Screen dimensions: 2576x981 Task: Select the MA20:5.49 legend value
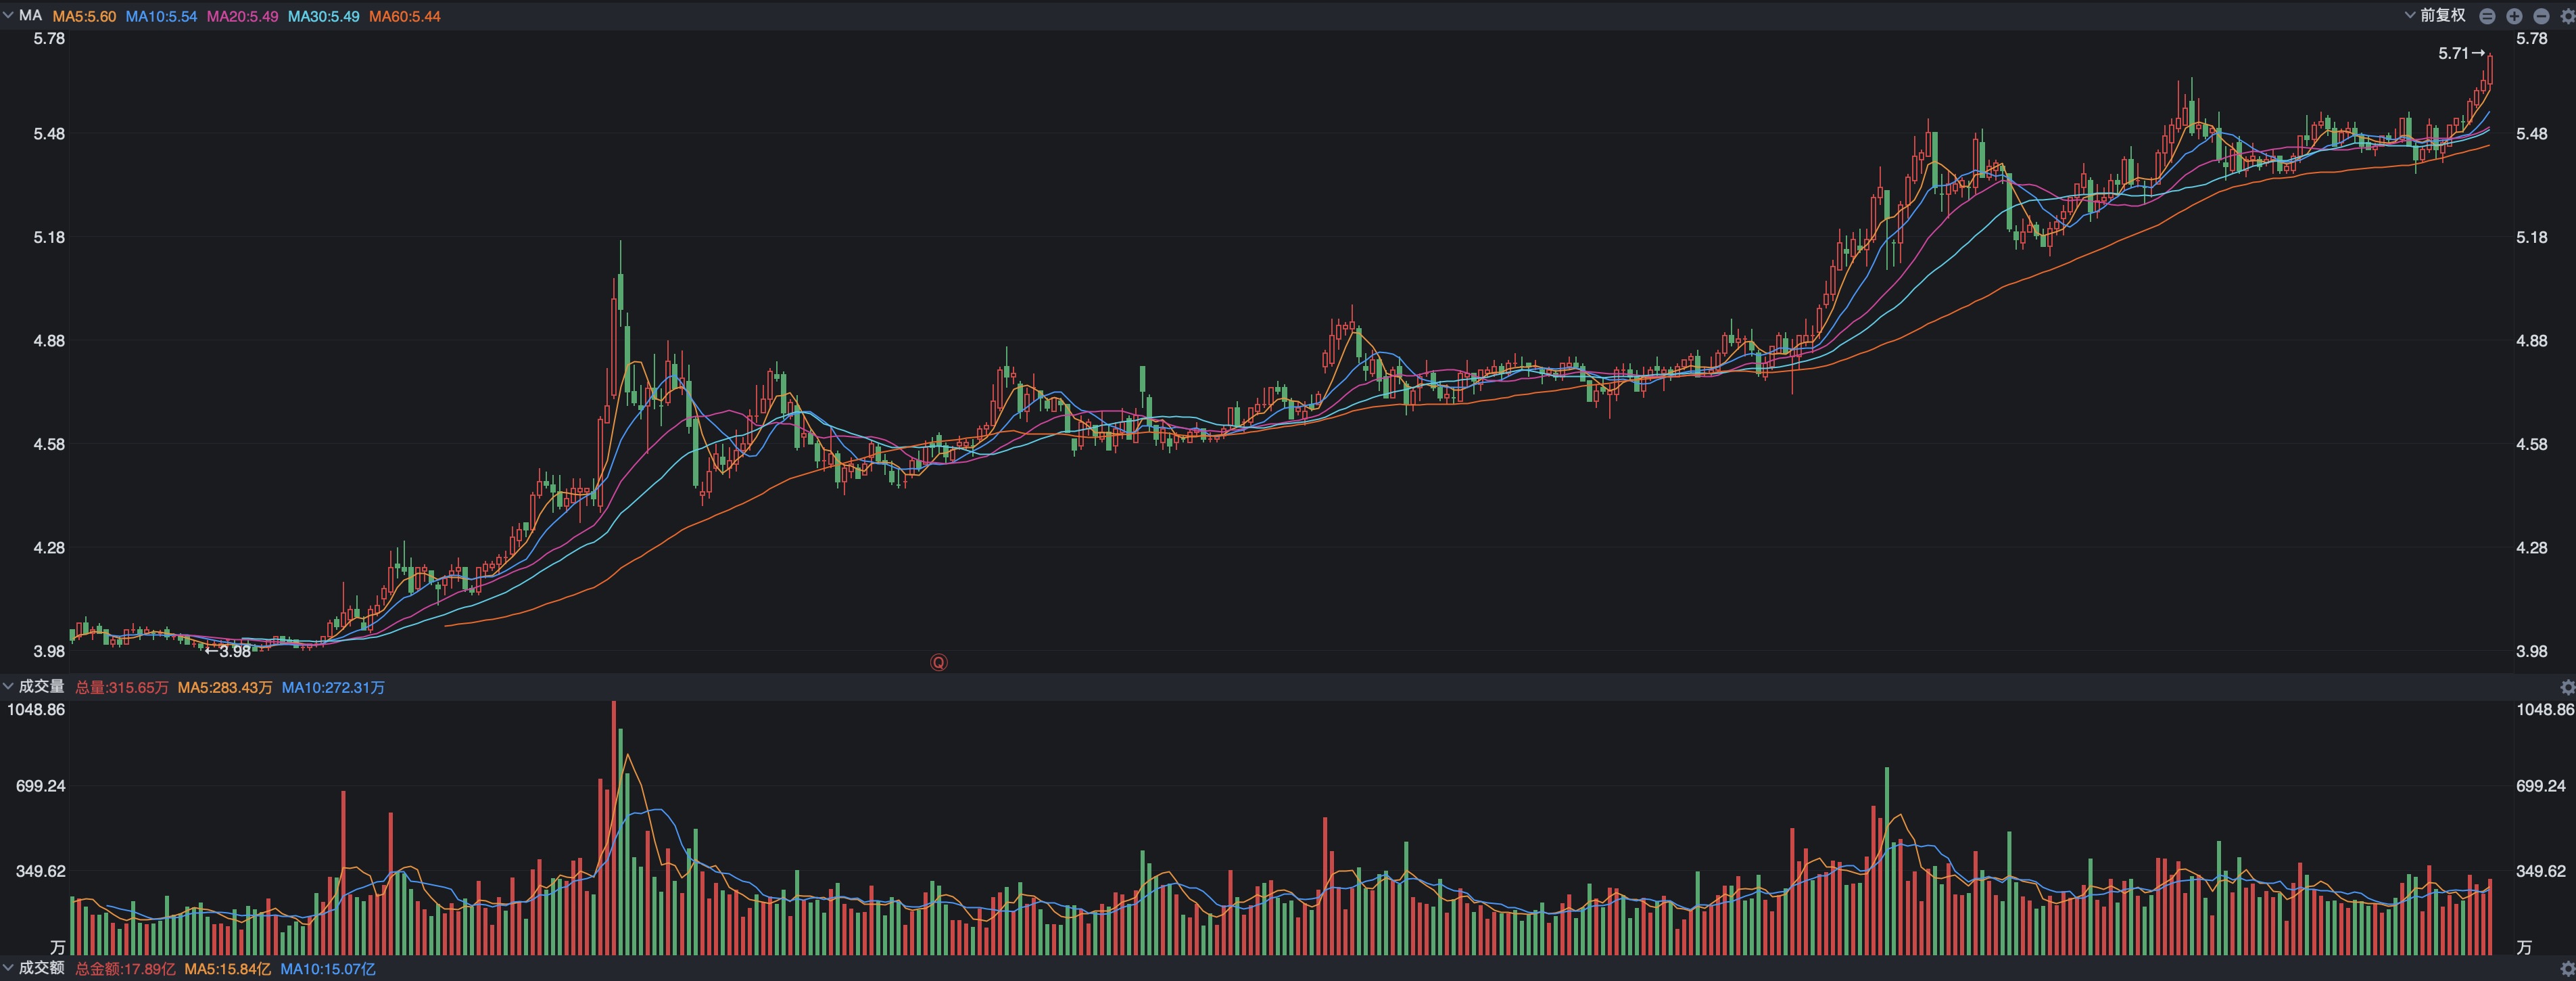point(242,16)
